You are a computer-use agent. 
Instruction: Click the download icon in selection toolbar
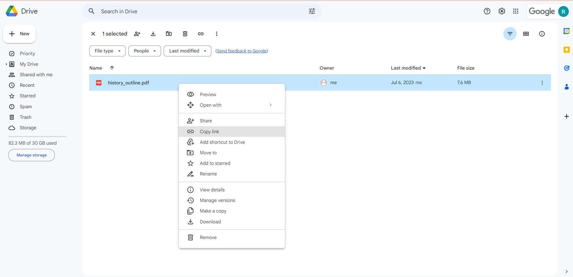(153, 34)
